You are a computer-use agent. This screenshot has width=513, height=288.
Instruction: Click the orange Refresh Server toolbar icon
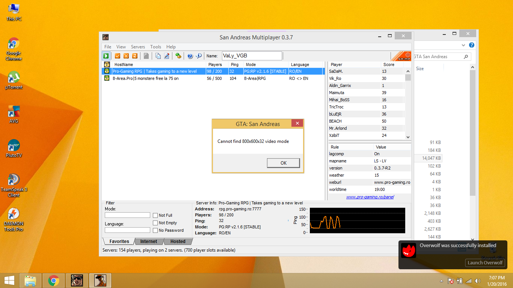coord(134,56)
